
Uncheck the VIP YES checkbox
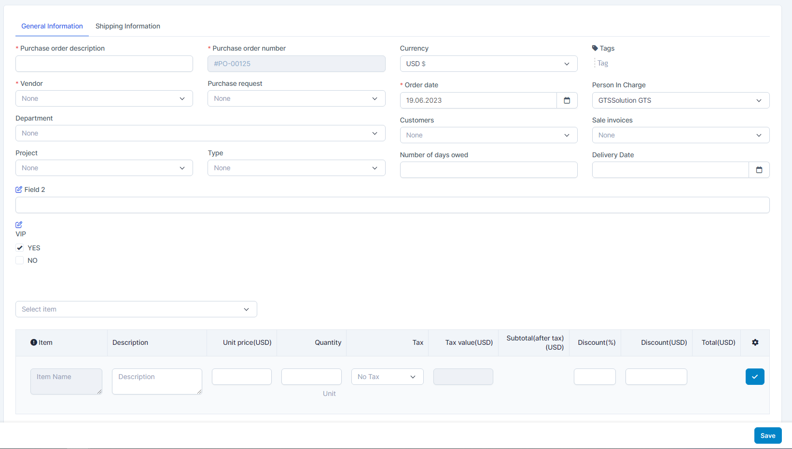tap(20, 248)
